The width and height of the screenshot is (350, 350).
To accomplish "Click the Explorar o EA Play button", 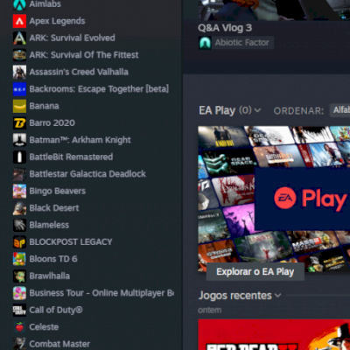I will point(255,271).
